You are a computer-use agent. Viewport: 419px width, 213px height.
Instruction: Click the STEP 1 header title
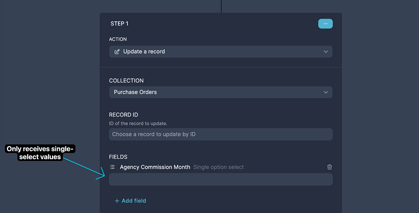coord(119,24)
